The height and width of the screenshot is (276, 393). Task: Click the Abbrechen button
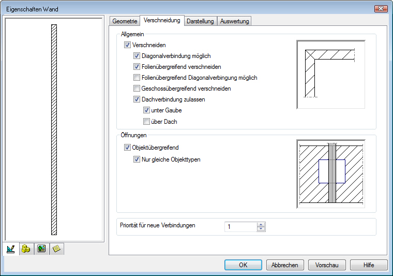285,265
